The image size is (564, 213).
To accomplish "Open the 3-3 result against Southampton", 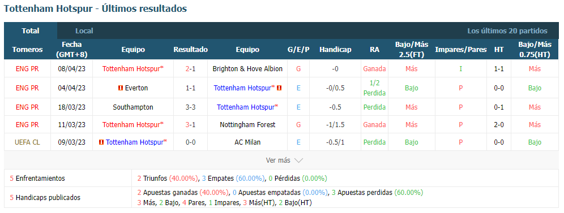I will [x=191, y=107].
